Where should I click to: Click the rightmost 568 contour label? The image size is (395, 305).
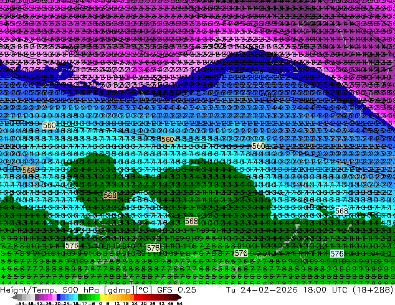341,210
